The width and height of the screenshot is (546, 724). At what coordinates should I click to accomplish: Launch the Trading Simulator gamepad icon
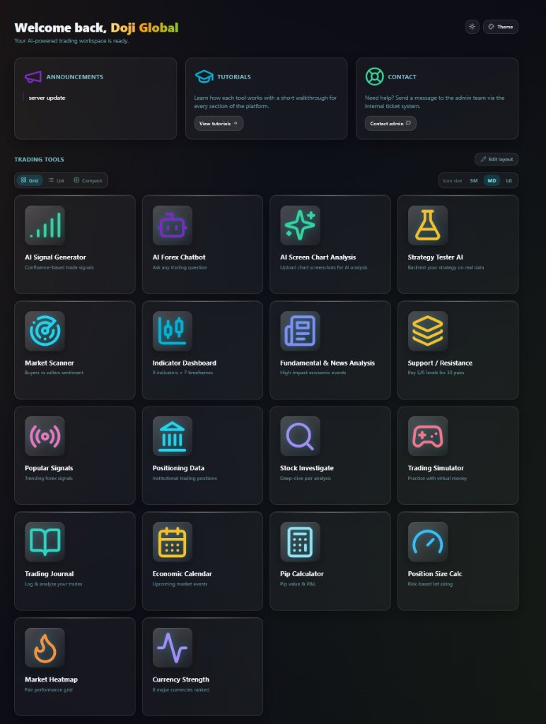click(428, 436)
